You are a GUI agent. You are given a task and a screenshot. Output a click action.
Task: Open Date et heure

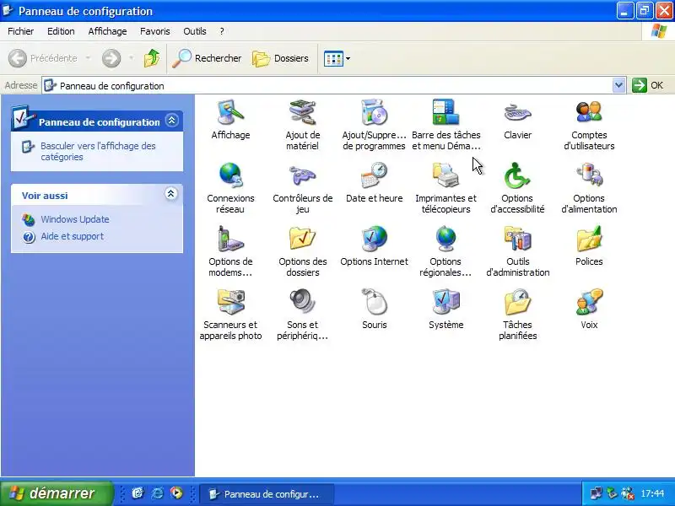(374, 183)
